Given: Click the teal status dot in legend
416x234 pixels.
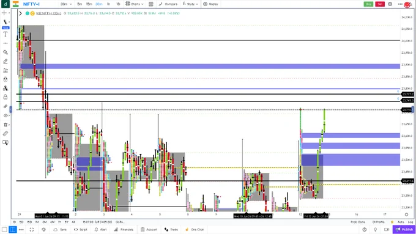Looking at the screenshot, I should [x=27, y=13].
